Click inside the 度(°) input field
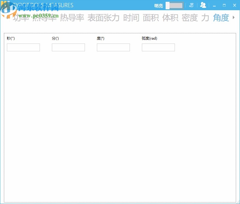Image resolution: width=240 pixels, height=204 pixels. [113, 47]
